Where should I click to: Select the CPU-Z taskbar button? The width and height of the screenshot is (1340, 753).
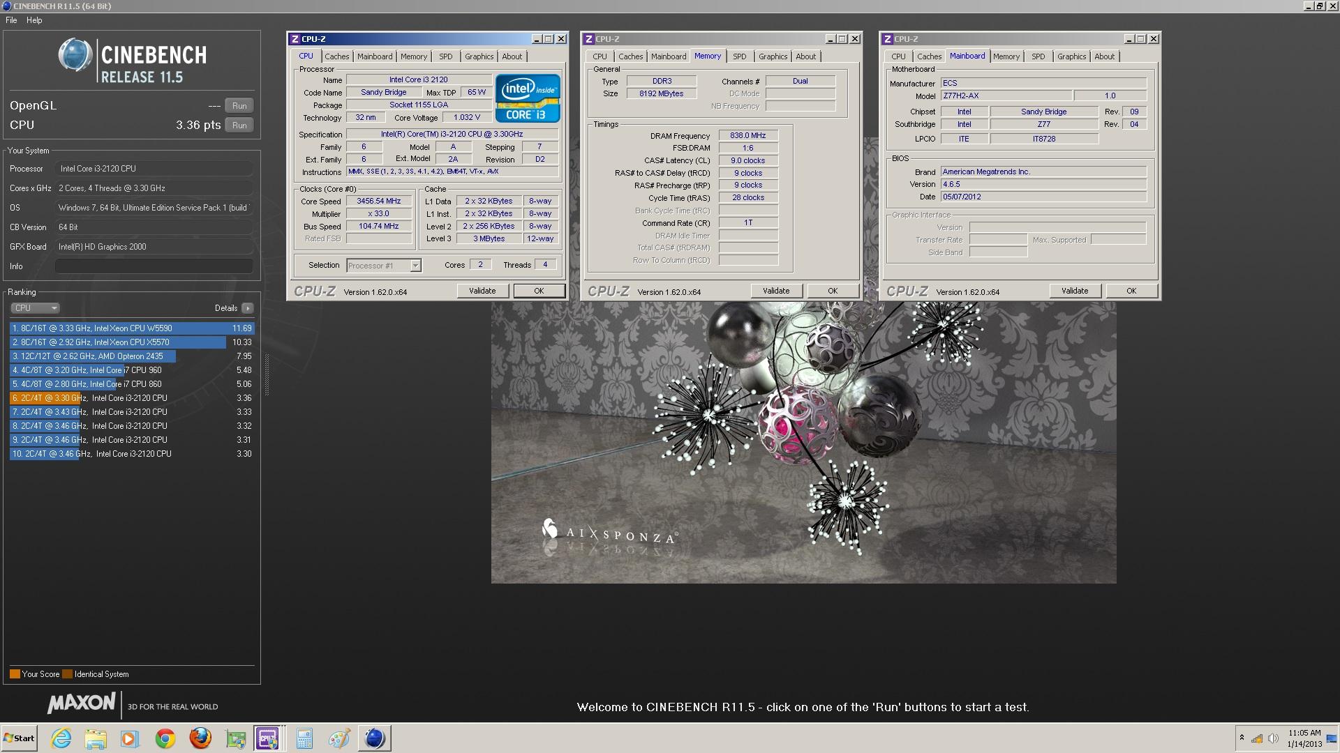[268, 738]
